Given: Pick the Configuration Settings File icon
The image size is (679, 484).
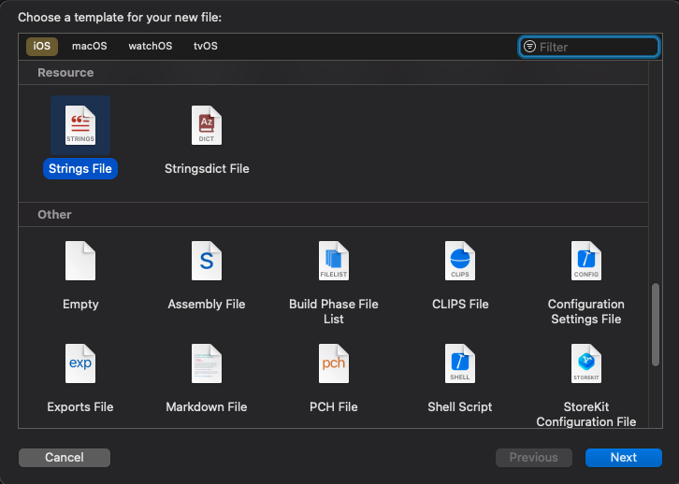Looking at the screenshot, I should click(586, 261).
